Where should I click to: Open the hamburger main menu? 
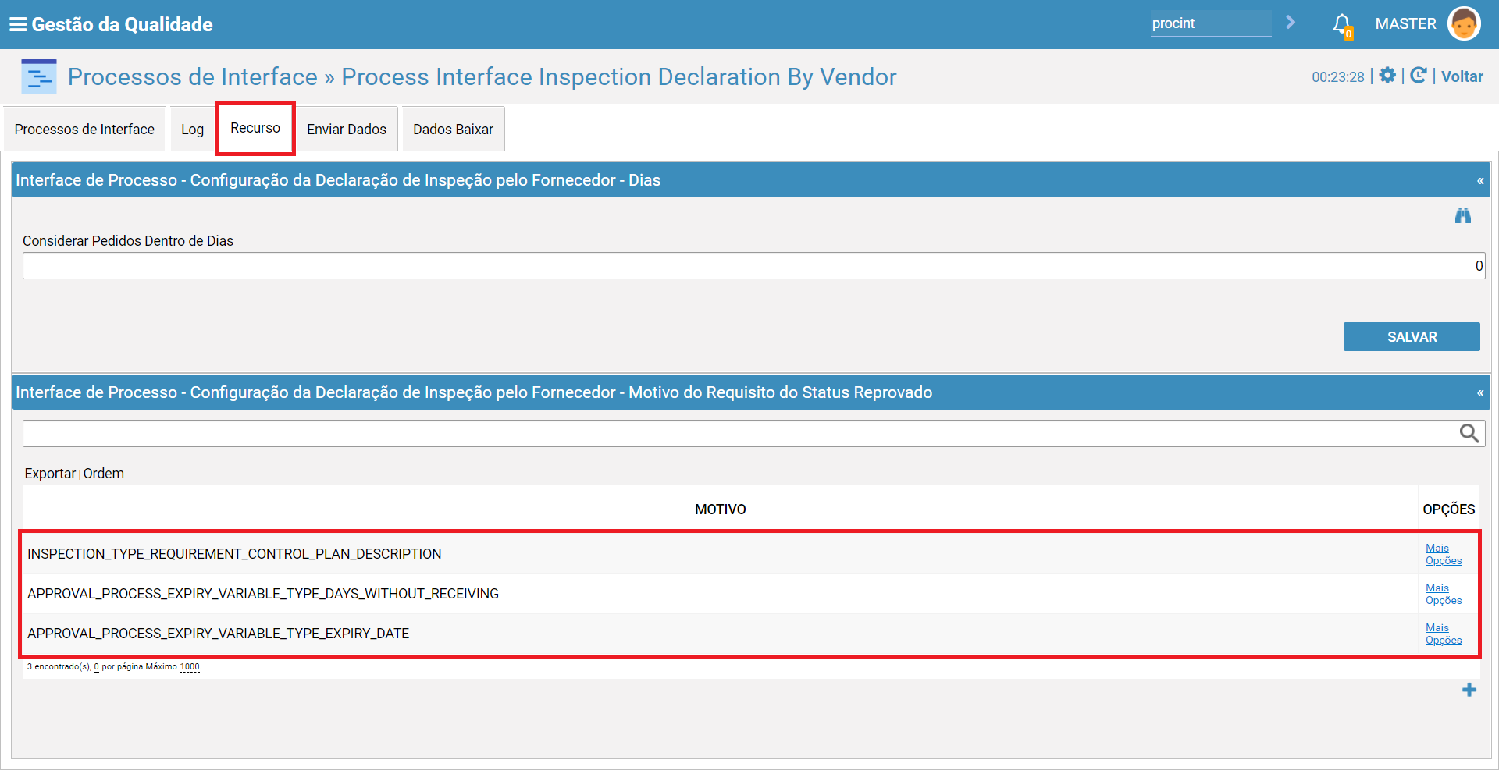17,24
